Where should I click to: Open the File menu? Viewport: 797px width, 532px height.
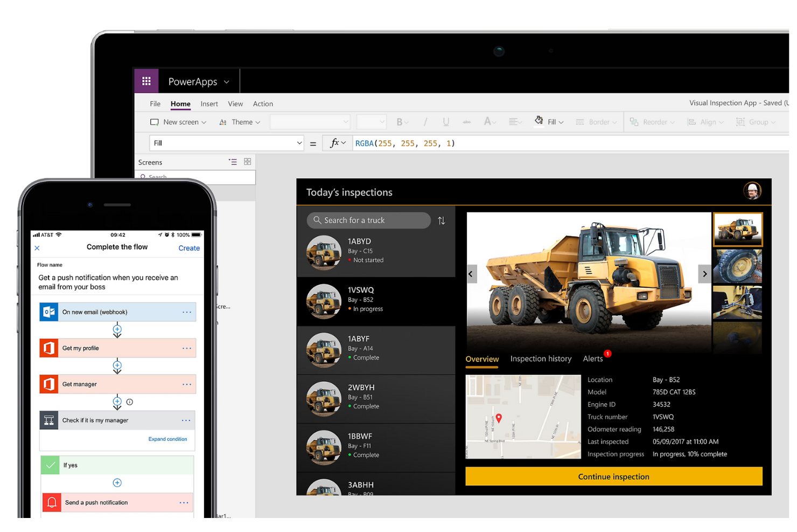coord(155,104)
